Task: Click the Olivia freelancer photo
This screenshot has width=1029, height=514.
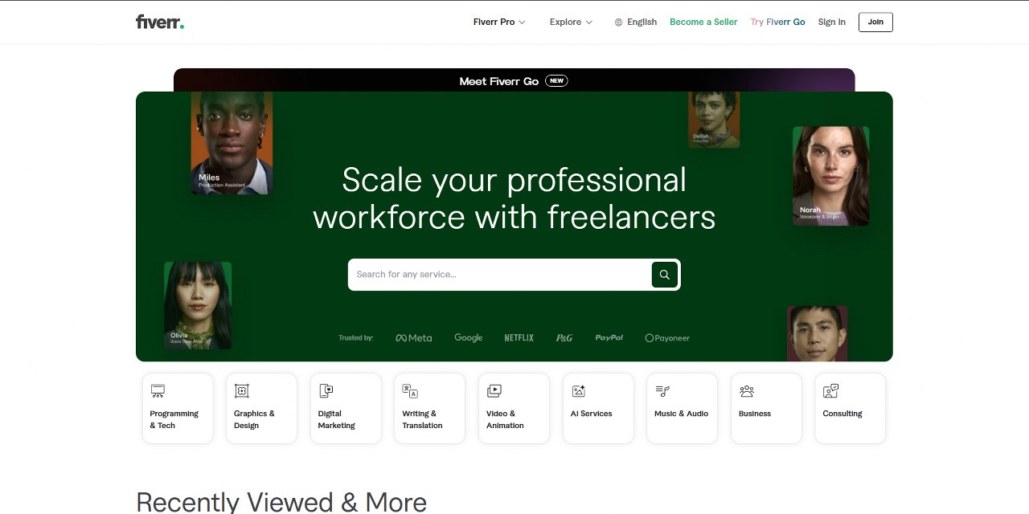Action: [198, 305]
